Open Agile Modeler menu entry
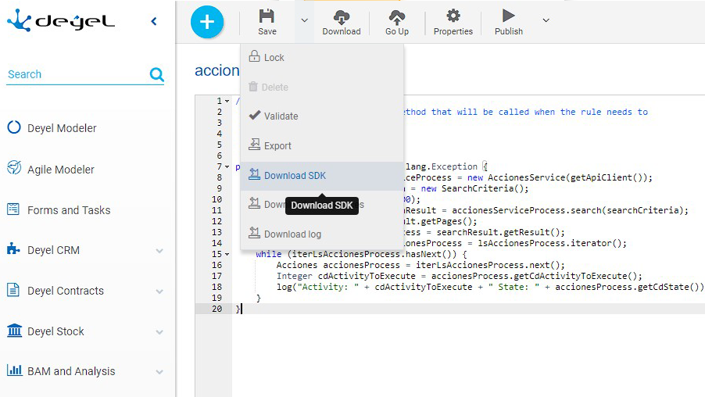Screen dimensions: 705x397 [61, 170]
